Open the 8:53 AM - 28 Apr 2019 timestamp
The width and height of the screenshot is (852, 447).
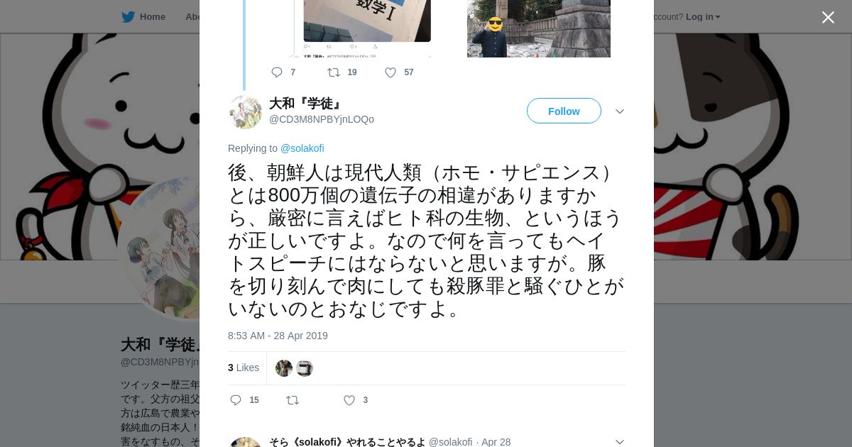pos(278,336)
